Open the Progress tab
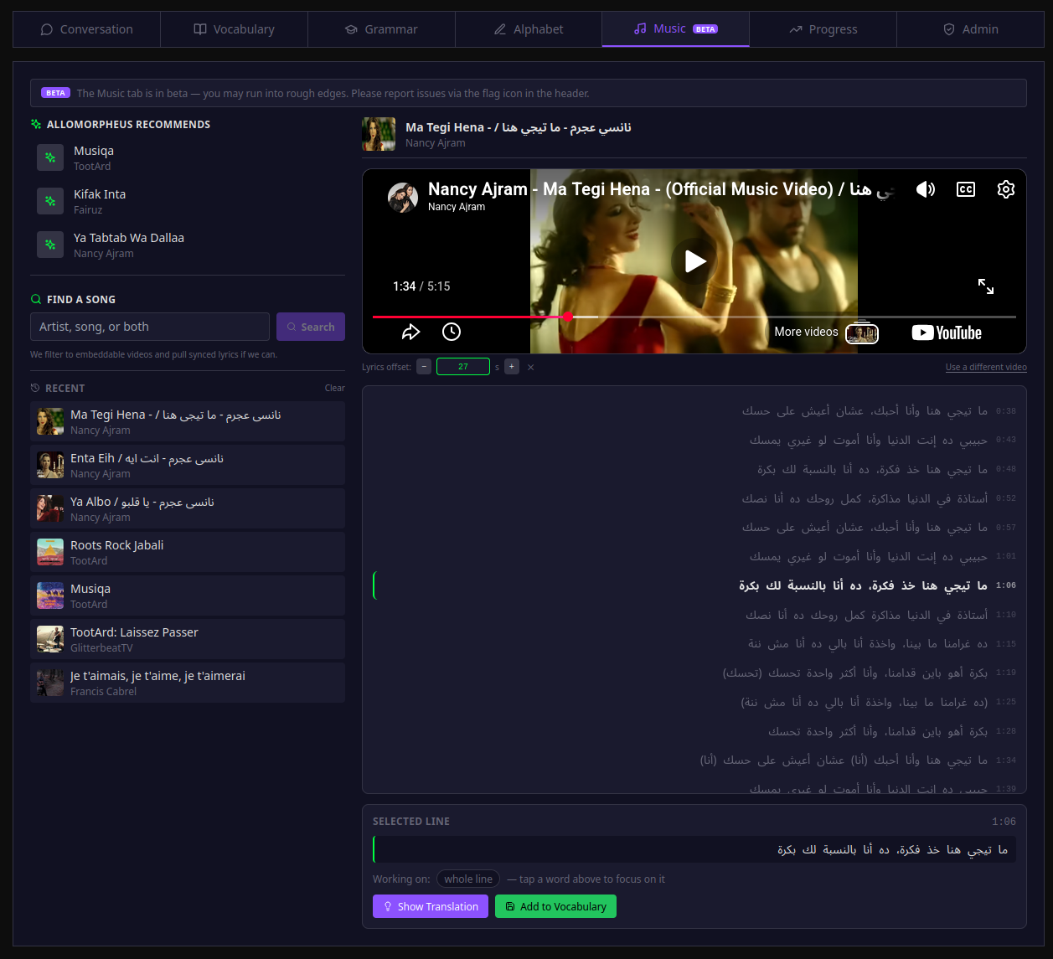The image size is (1053, 959). coord(823,29)
